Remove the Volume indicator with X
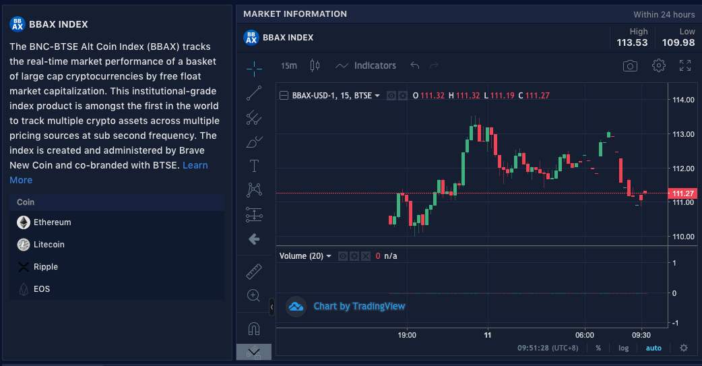Viewport: 702px width, 366px height. 366,256
